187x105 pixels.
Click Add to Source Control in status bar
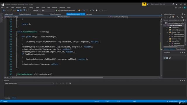(x=176, y=101)
